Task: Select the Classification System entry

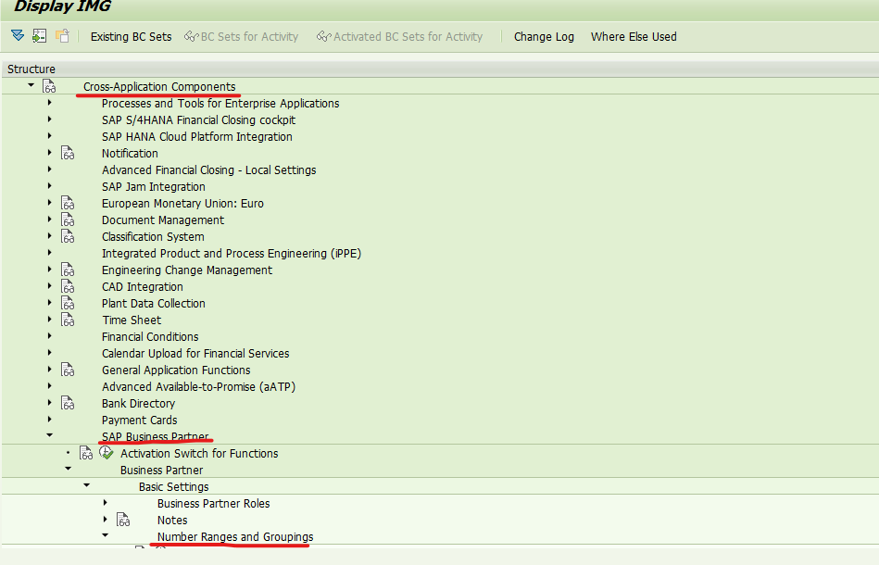Action: tap(153, 236)
